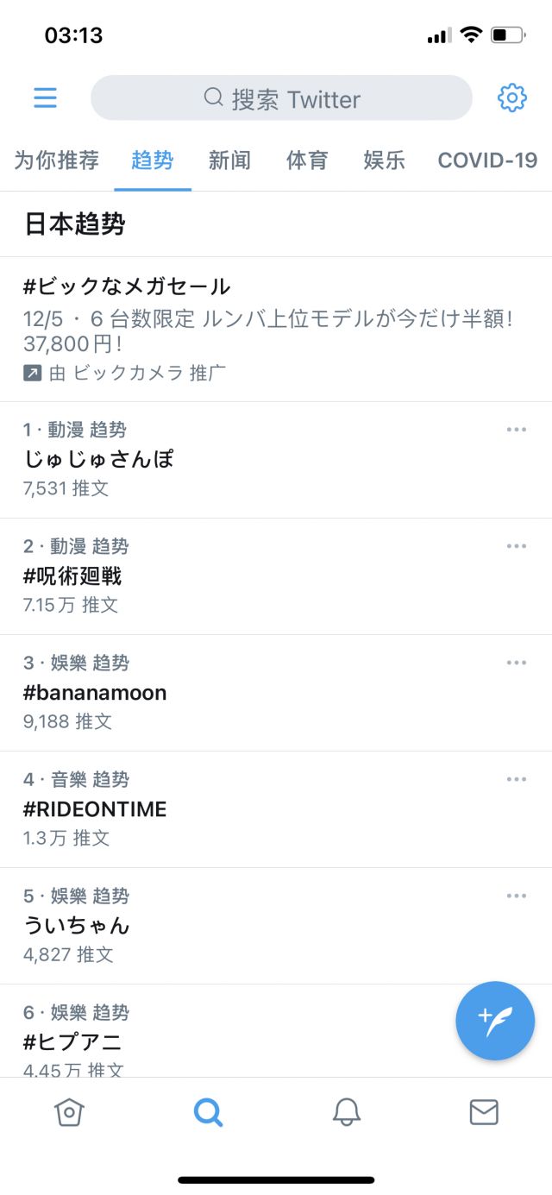Switch to COVID-19 tab
552x1195 pixels.
[x=487, y=160]
